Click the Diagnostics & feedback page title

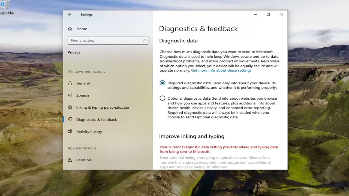point(198,29)
